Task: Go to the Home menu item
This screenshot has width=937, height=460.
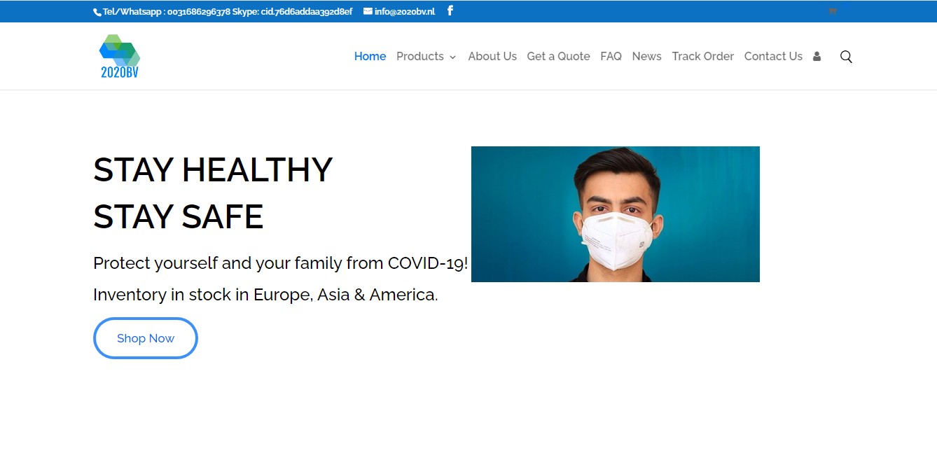Action: pyautogui.click(x=370, y=57)
